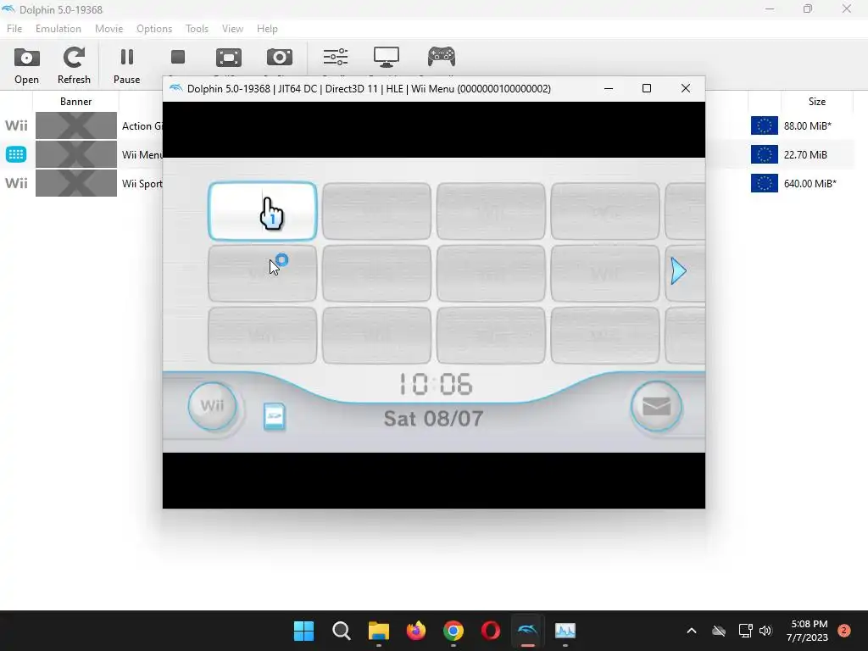
Task: Click the EU flag beside 88.00 MiB
Action: 764,125
